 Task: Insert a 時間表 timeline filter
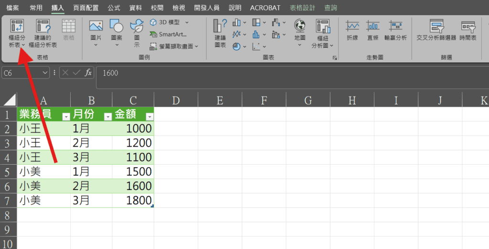[468, 30]
